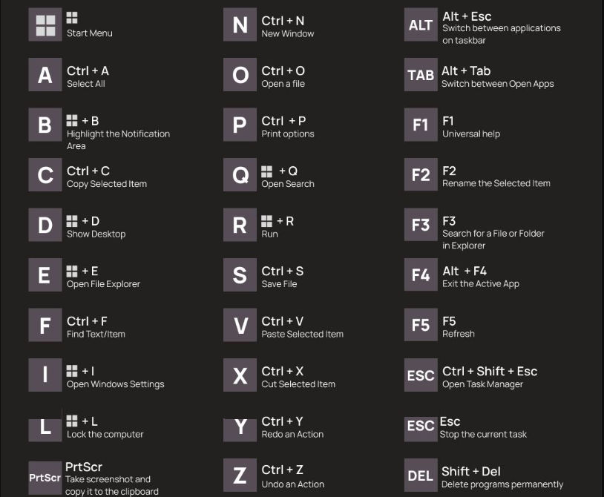The height and width of the screenshot is (497, 604).
Task: Click the letter A key tile
Action: point(45,75)
